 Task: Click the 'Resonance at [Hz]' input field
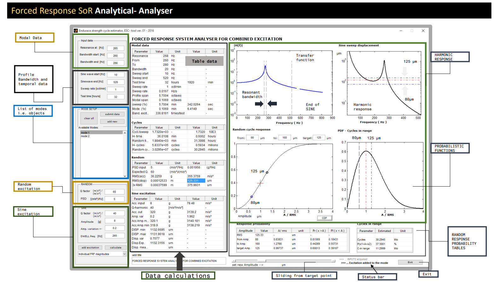[x=115, y=48]
